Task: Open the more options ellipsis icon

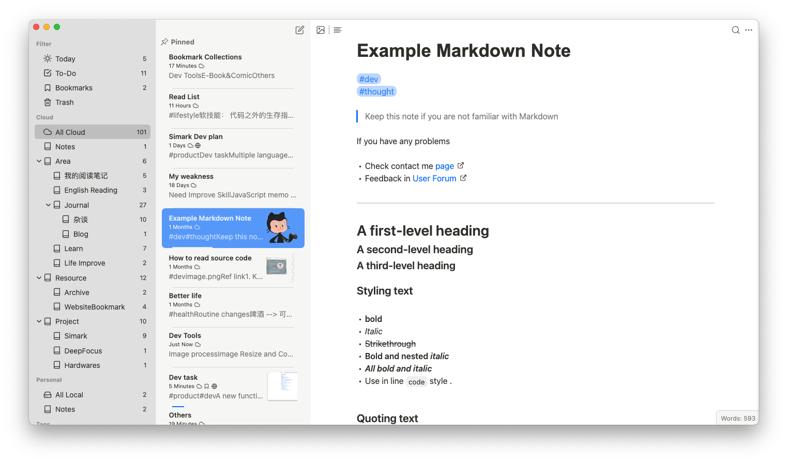Action: 748,30
